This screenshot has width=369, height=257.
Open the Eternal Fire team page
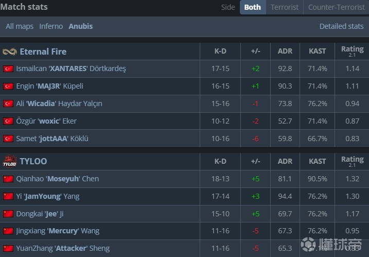[x=43, y=52]
